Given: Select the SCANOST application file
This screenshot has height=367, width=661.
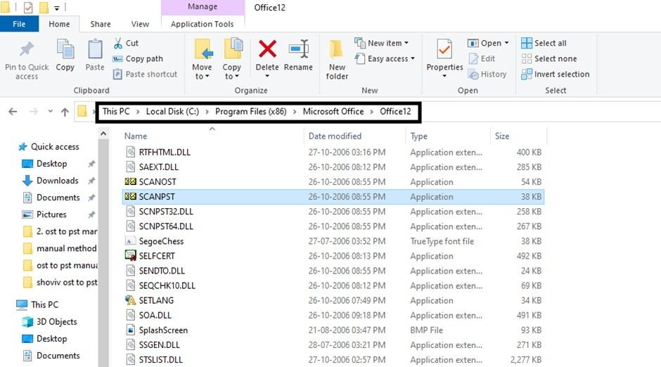Looking at the screenshot, I should [333, 182].
